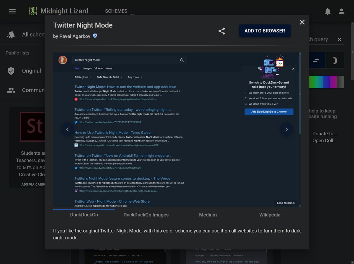Click the Add DuckDuckGo to Chrome button
The image size is (354, 264).
269,112
